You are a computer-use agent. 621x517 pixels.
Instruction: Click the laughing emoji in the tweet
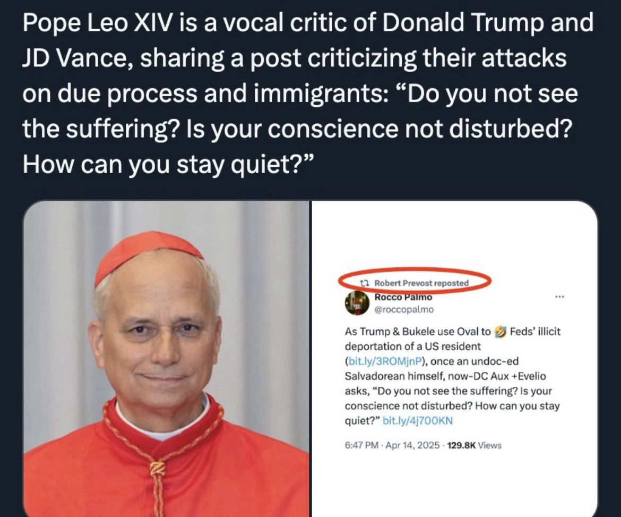tap(501, 332)
